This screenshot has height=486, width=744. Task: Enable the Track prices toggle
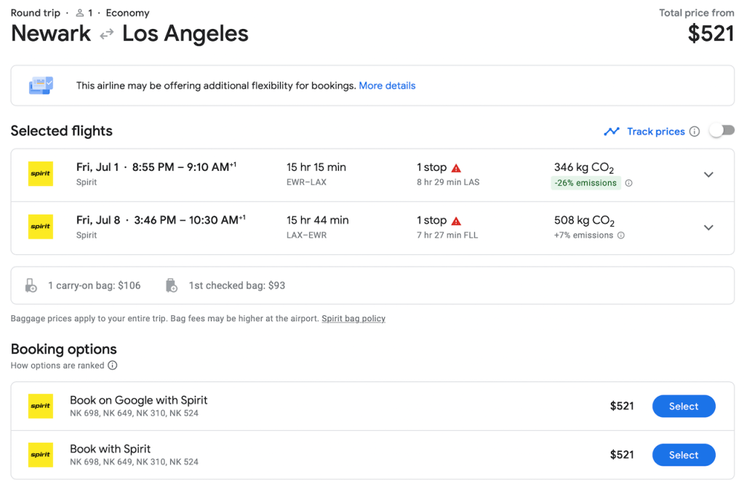click(x=721, y=131)
